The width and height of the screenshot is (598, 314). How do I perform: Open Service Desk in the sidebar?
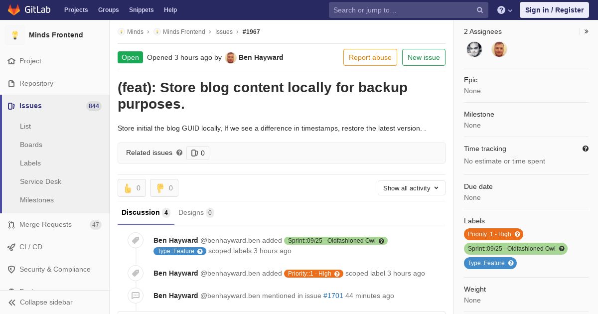tap(40, 181)
